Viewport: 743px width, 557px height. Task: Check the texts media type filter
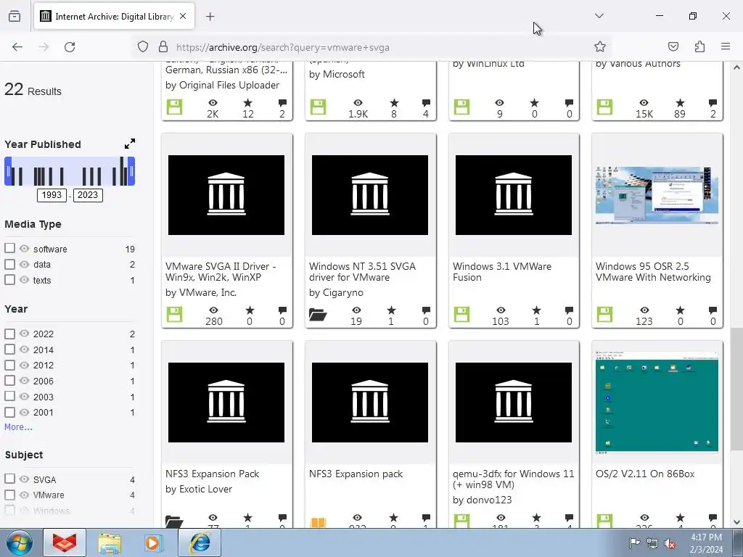click(9, 279)
